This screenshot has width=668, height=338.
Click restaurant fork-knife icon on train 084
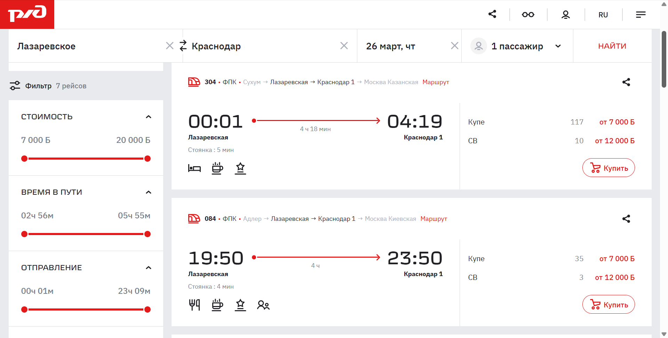pos(194,305)
